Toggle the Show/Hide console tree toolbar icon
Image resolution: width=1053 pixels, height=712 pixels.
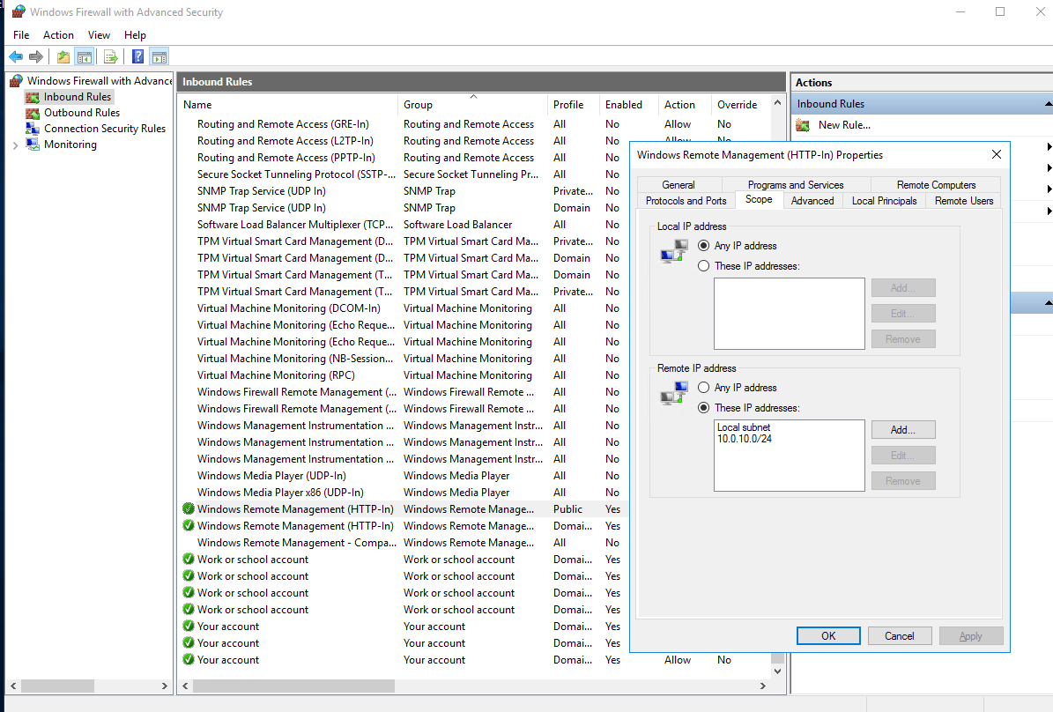tap(85, 56)
